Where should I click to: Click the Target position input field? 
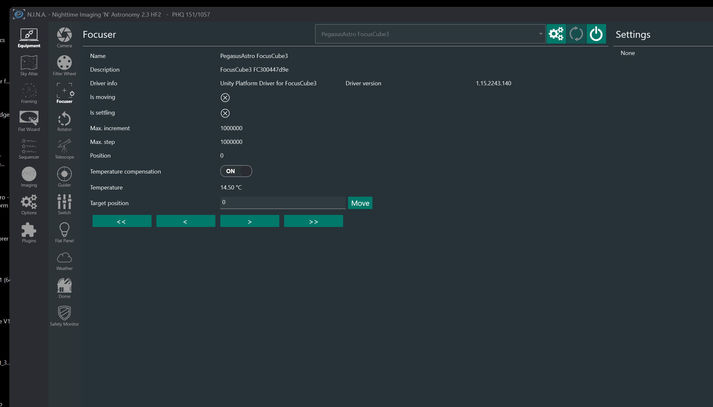(x=283, y=203)
